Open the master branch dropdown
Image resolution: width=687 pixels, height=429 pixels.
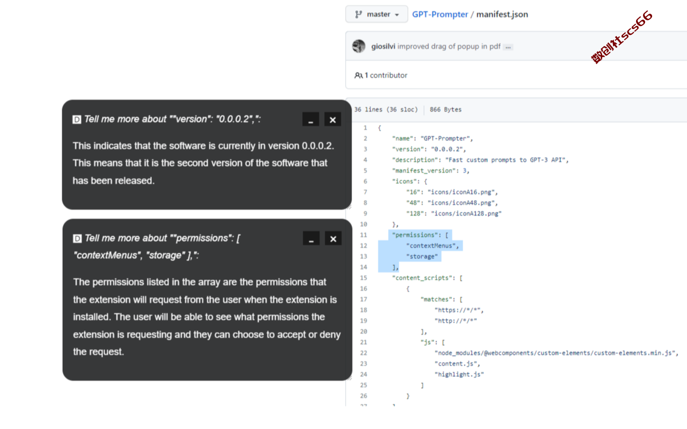[376, 14]
